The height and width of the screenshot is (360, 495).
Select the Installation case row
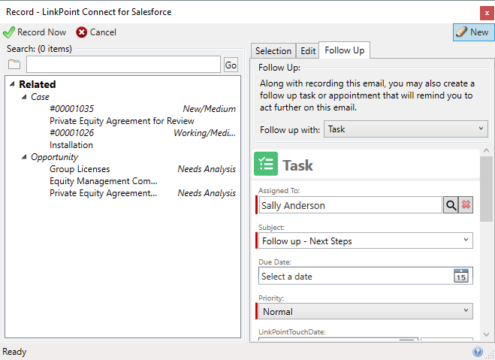tap(71, 145)
